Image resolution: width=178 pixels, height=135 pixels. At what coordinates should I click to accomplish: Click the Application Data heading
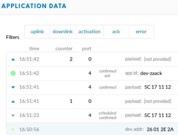click(x=34, y=6)
